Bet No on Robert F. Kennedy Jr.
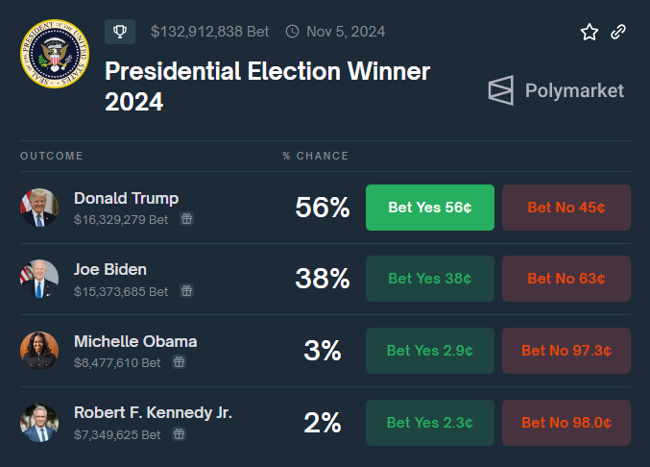This screenshot has width=650, height=467. 566,422
